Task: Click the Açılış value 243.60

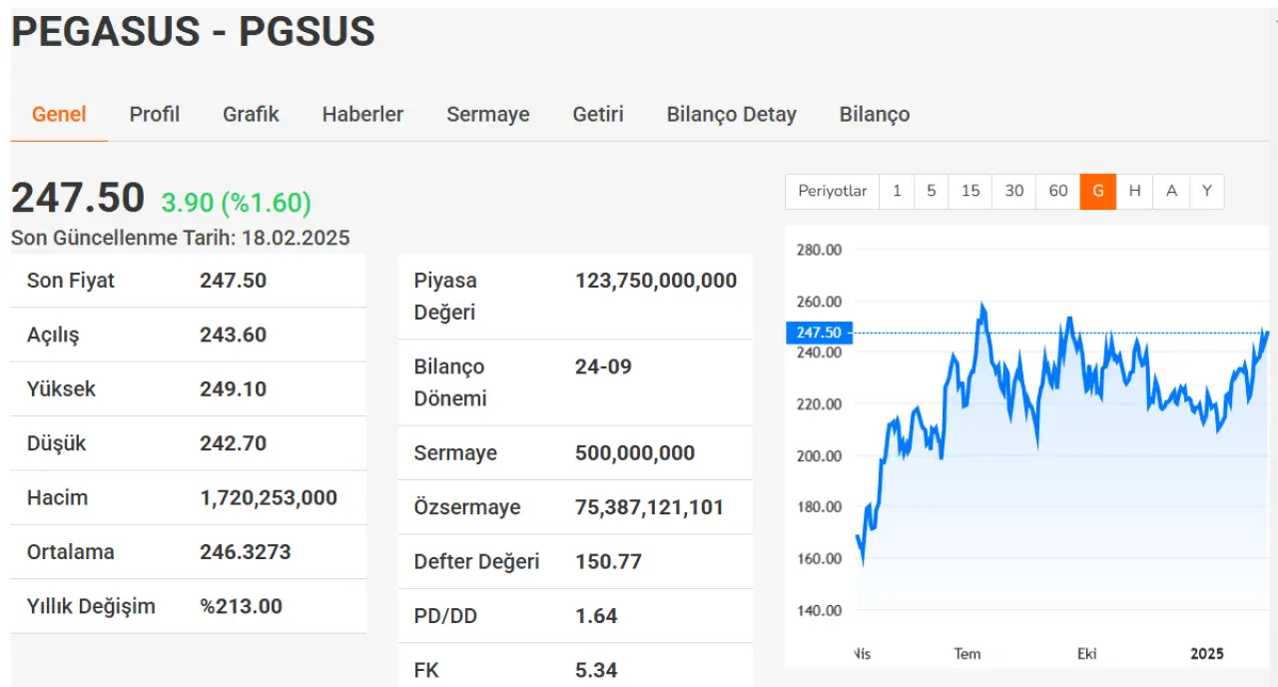Action: (x=233, y=335)
